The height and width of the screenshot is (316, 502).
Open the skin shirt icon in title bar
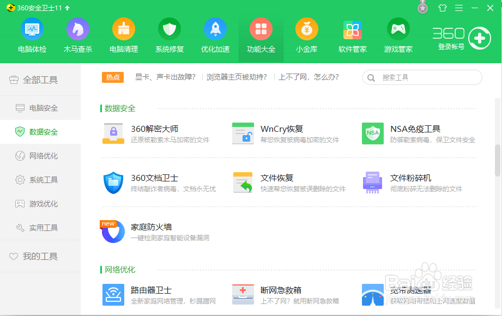click(x=443, y=8)
